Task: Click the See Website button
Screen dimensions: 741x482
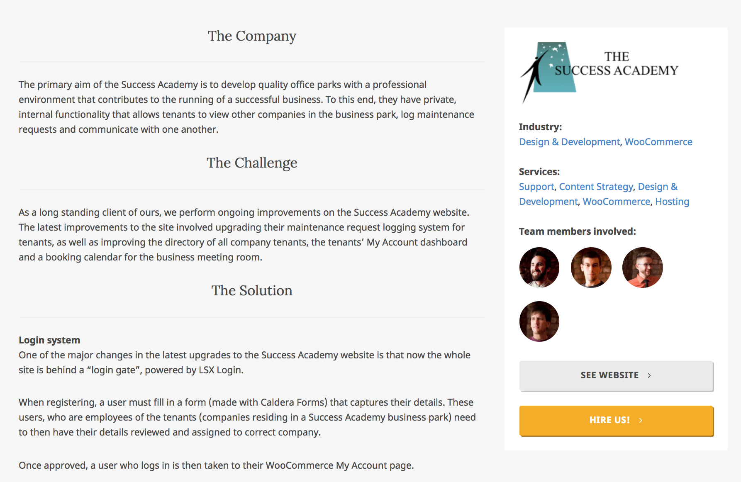Action: pos(616,375)
